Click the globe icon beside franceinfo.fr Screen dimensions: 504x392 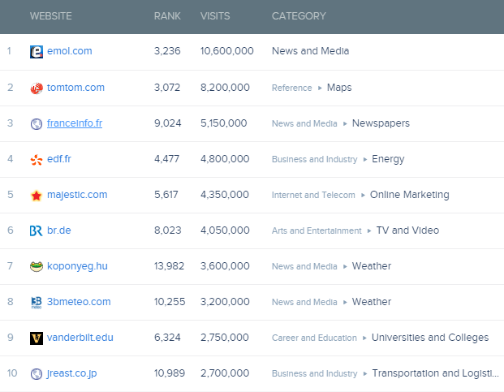click(37, 123)
